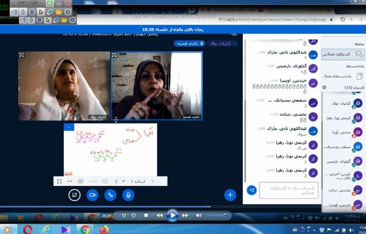This screenshot has width=366, height=234.
Task: Open the blue plus actions menu
Action: click(230, 195)
